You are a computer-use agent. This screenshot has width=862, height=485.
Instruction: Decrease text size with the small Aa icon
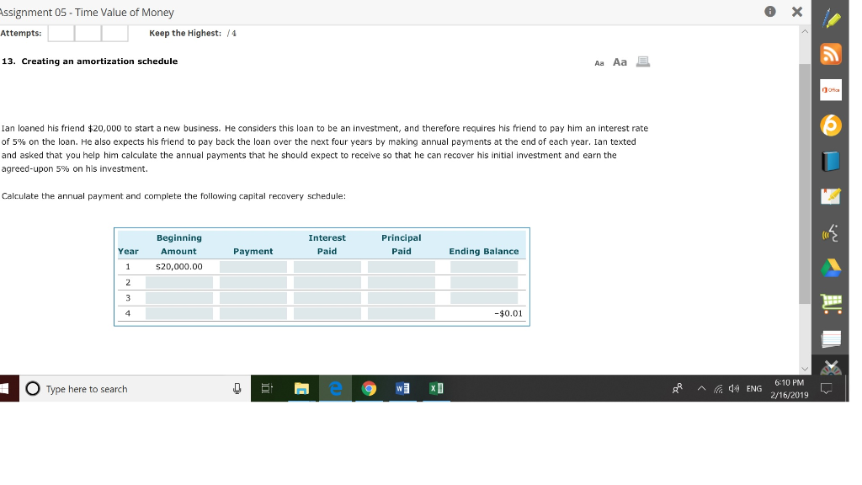point(599,62)
